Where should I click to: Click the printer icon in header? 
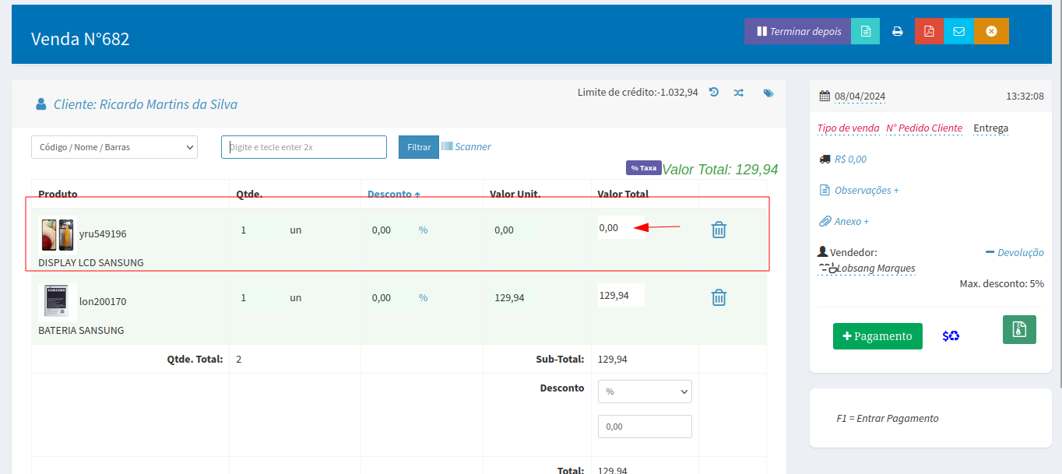tap(897, 32)
